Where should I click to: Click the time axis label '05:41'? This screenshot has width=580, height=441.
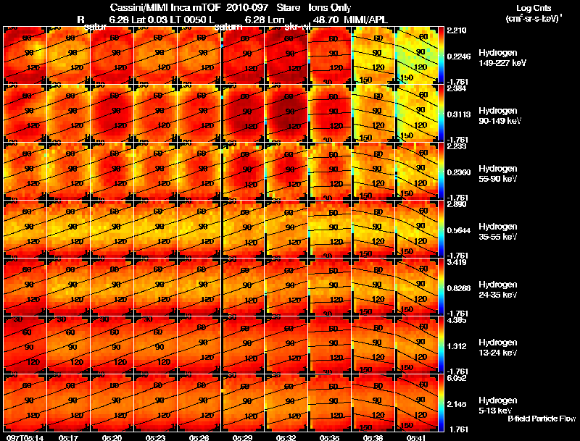[x=416, y=437]
